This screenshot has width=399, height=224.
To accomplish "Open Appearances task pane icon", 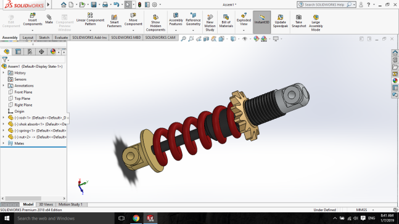I will [395, 81].
